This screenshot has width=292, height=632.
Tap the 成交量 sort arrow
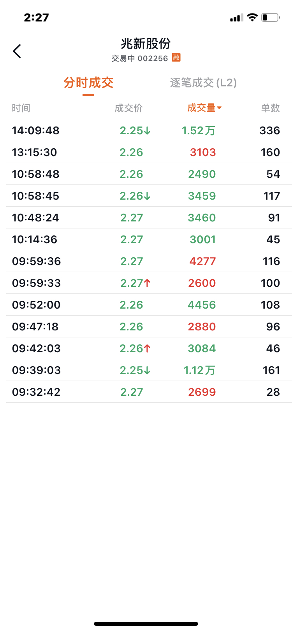(x=219, y=108)
